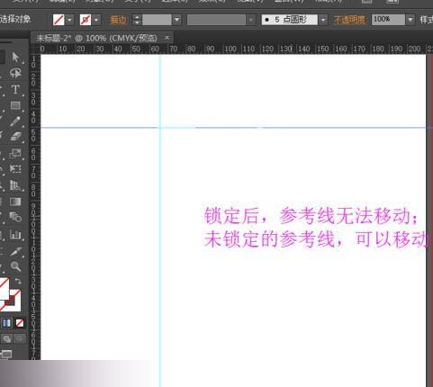Image resolution: width=433 pixels, height=387 pixels.
Task: Open the stroke swatch dropdown arrow
Action: 96,20
